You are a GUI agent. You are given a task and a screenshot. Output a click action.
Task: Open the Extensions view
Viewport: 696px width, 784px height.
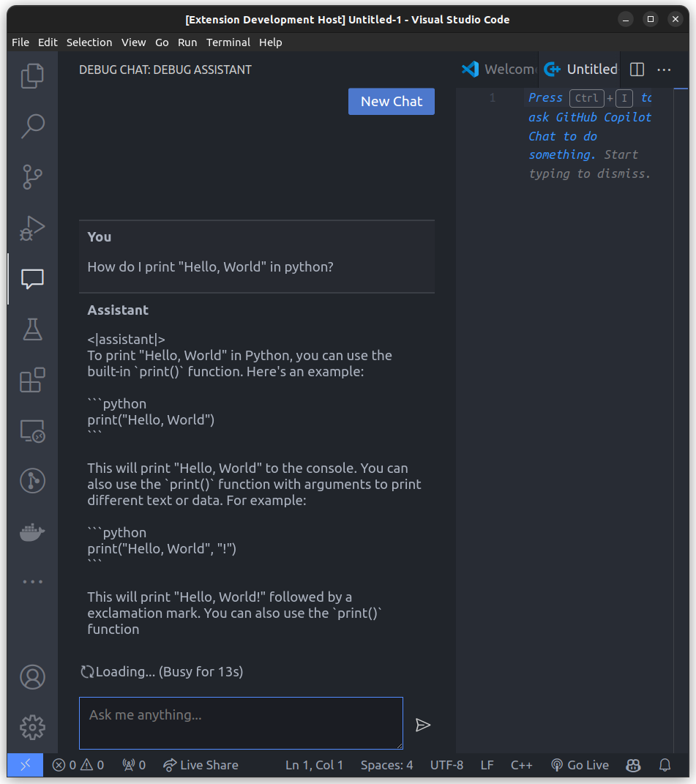point(32,380)
